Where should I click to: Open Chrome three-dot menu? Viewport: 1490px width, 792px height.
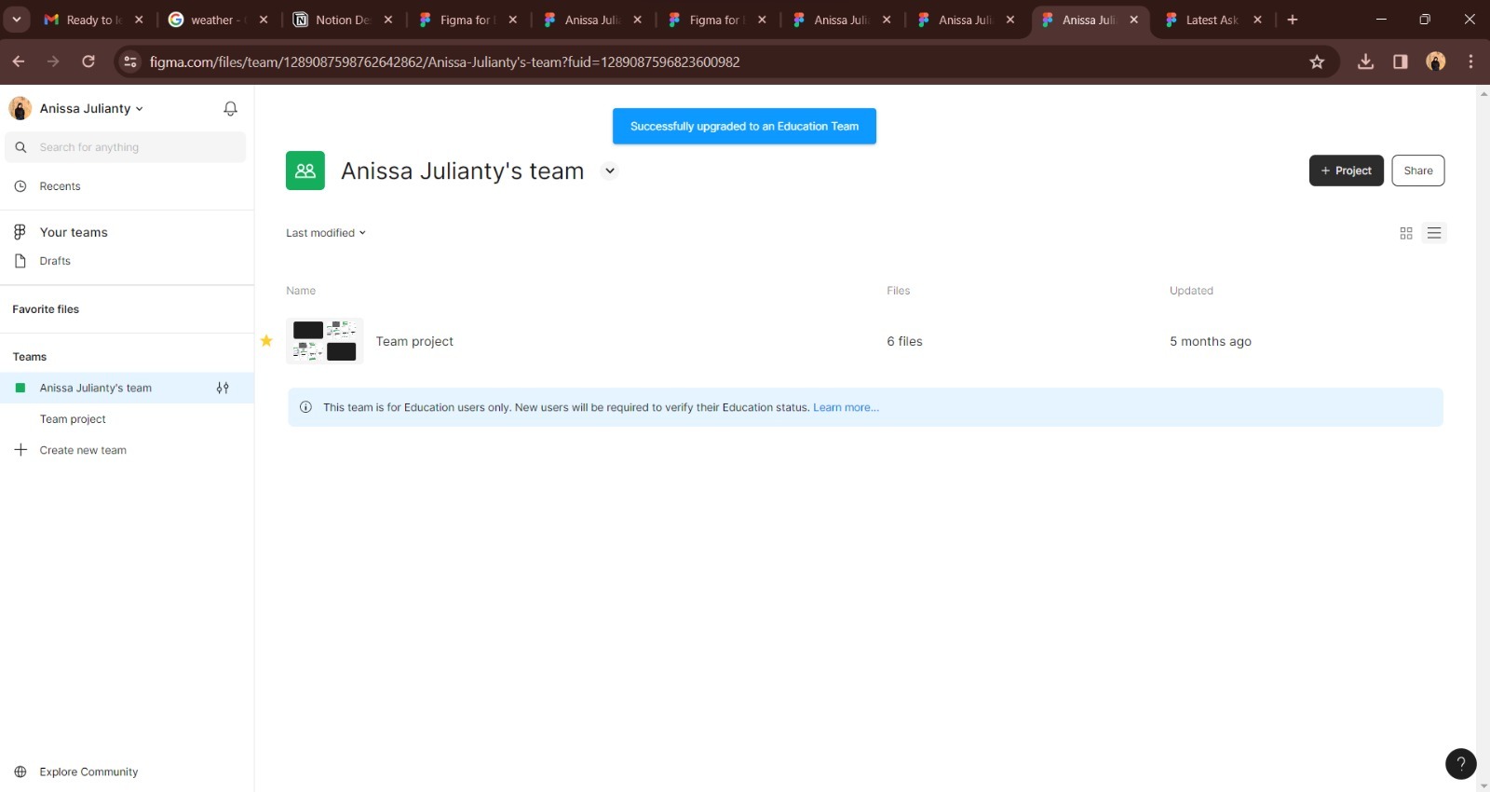click(x=1470, y=61)
